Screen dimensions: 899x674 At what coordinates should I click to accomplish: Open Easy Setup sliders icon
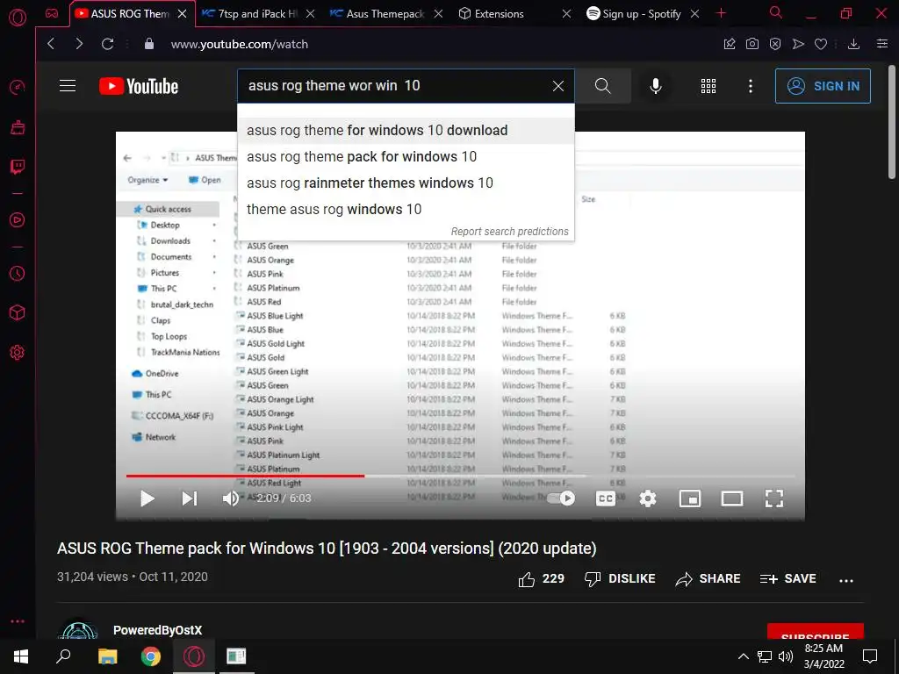882,44
